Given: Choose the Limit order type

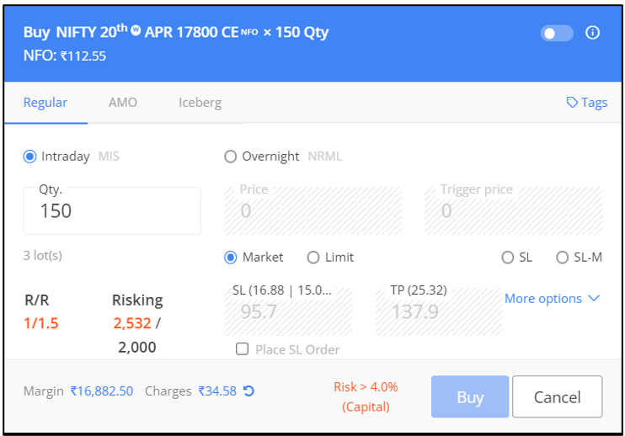Looking at the screenshot, I should pyautogui.click(x=313, y=257).
